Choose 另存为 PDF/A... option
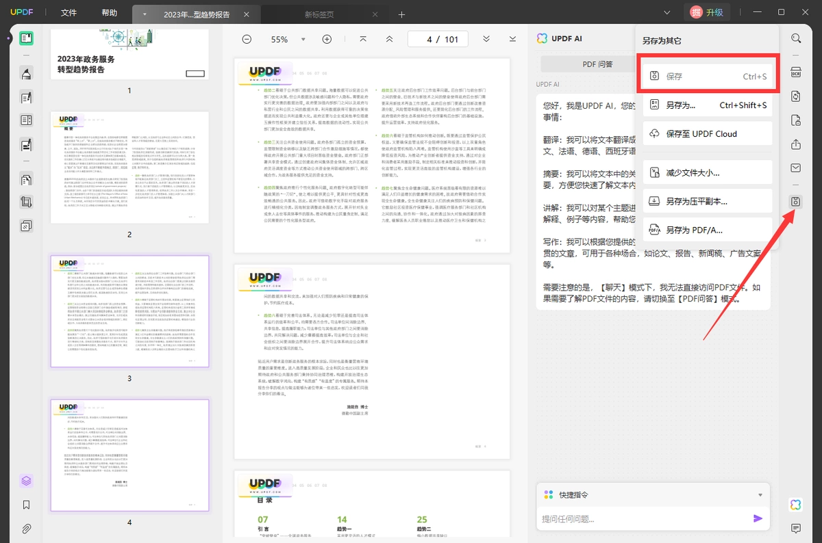The height and width of the screenshot is (543, 822). (x=707, y=230)
